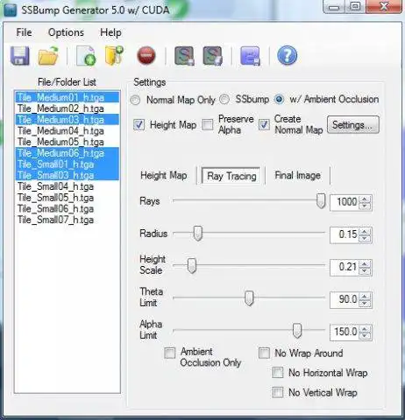
Task: Open the Help menu
Action: (x=110, y=32)
